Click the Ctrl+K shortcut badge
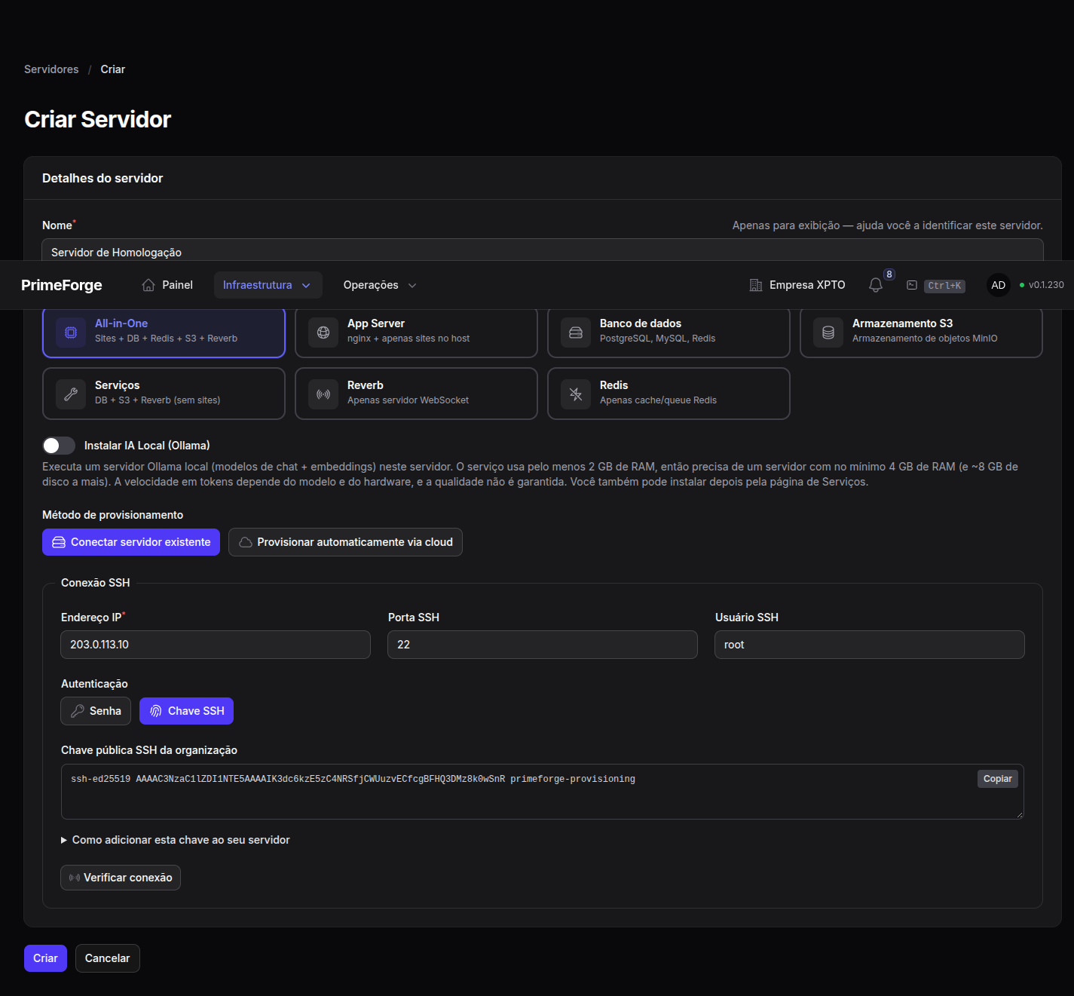The width and height of the screenshot is (1074, 996). [944, 286]
